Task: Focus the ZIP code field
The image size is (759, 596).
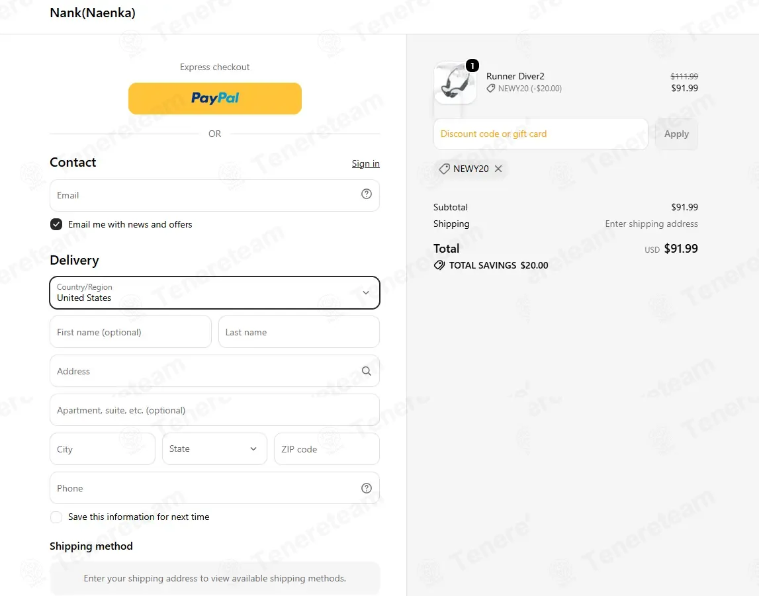Action: click(327, 449)
